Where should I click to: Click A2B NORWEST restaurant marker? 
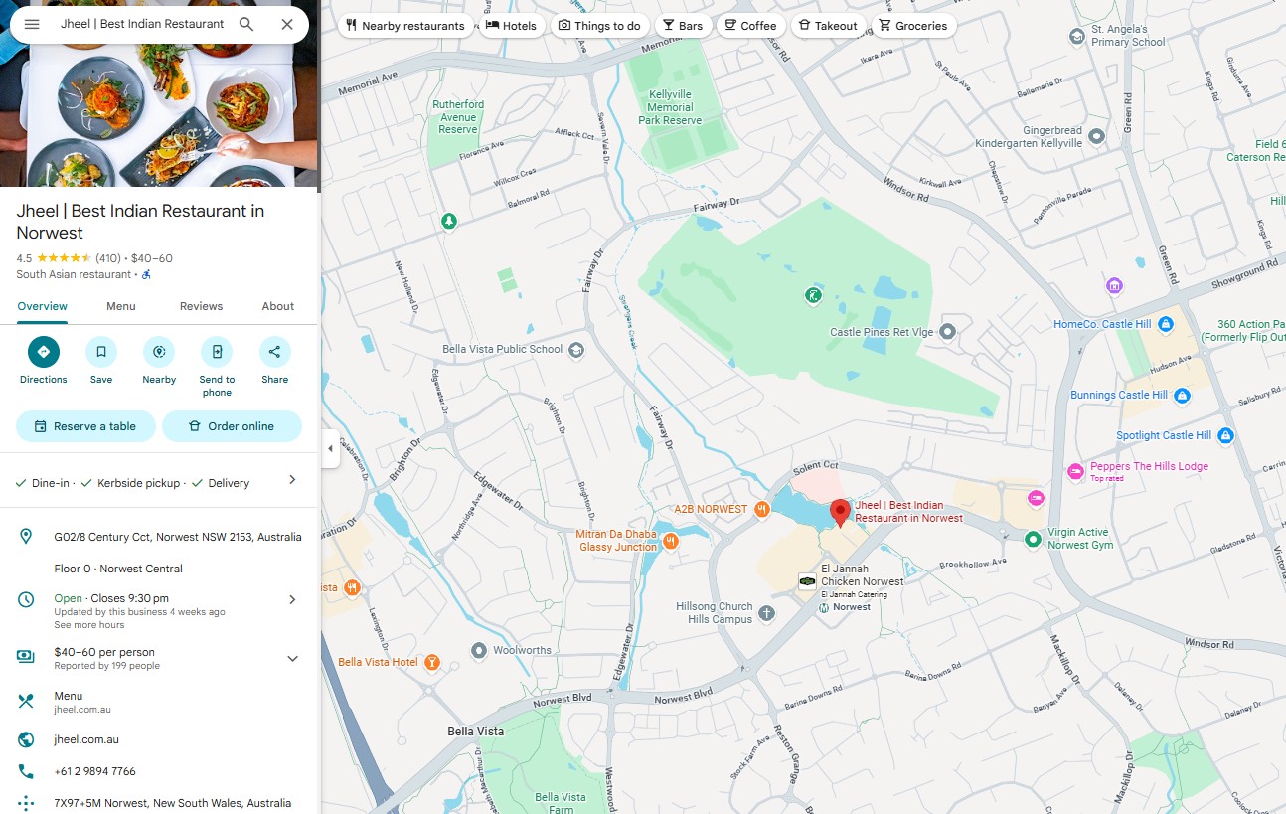pos(762,509)
